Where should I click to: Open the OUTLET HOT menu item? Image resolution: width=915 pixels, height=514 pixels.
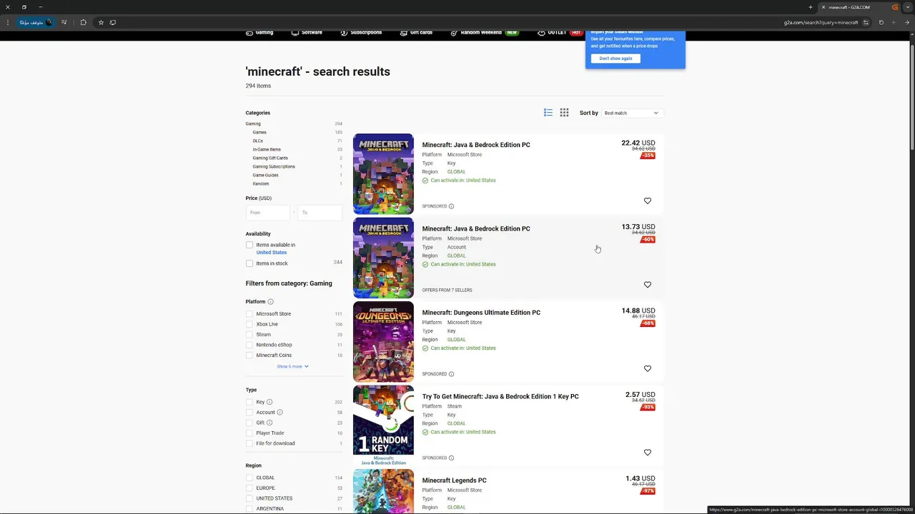pos(560,33)
